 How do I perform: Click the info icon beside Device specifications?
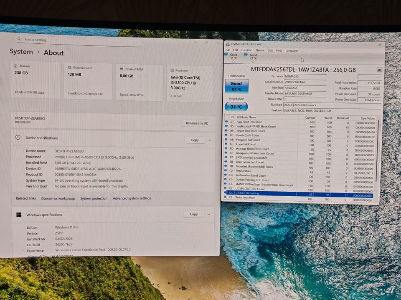click(18, 137)
